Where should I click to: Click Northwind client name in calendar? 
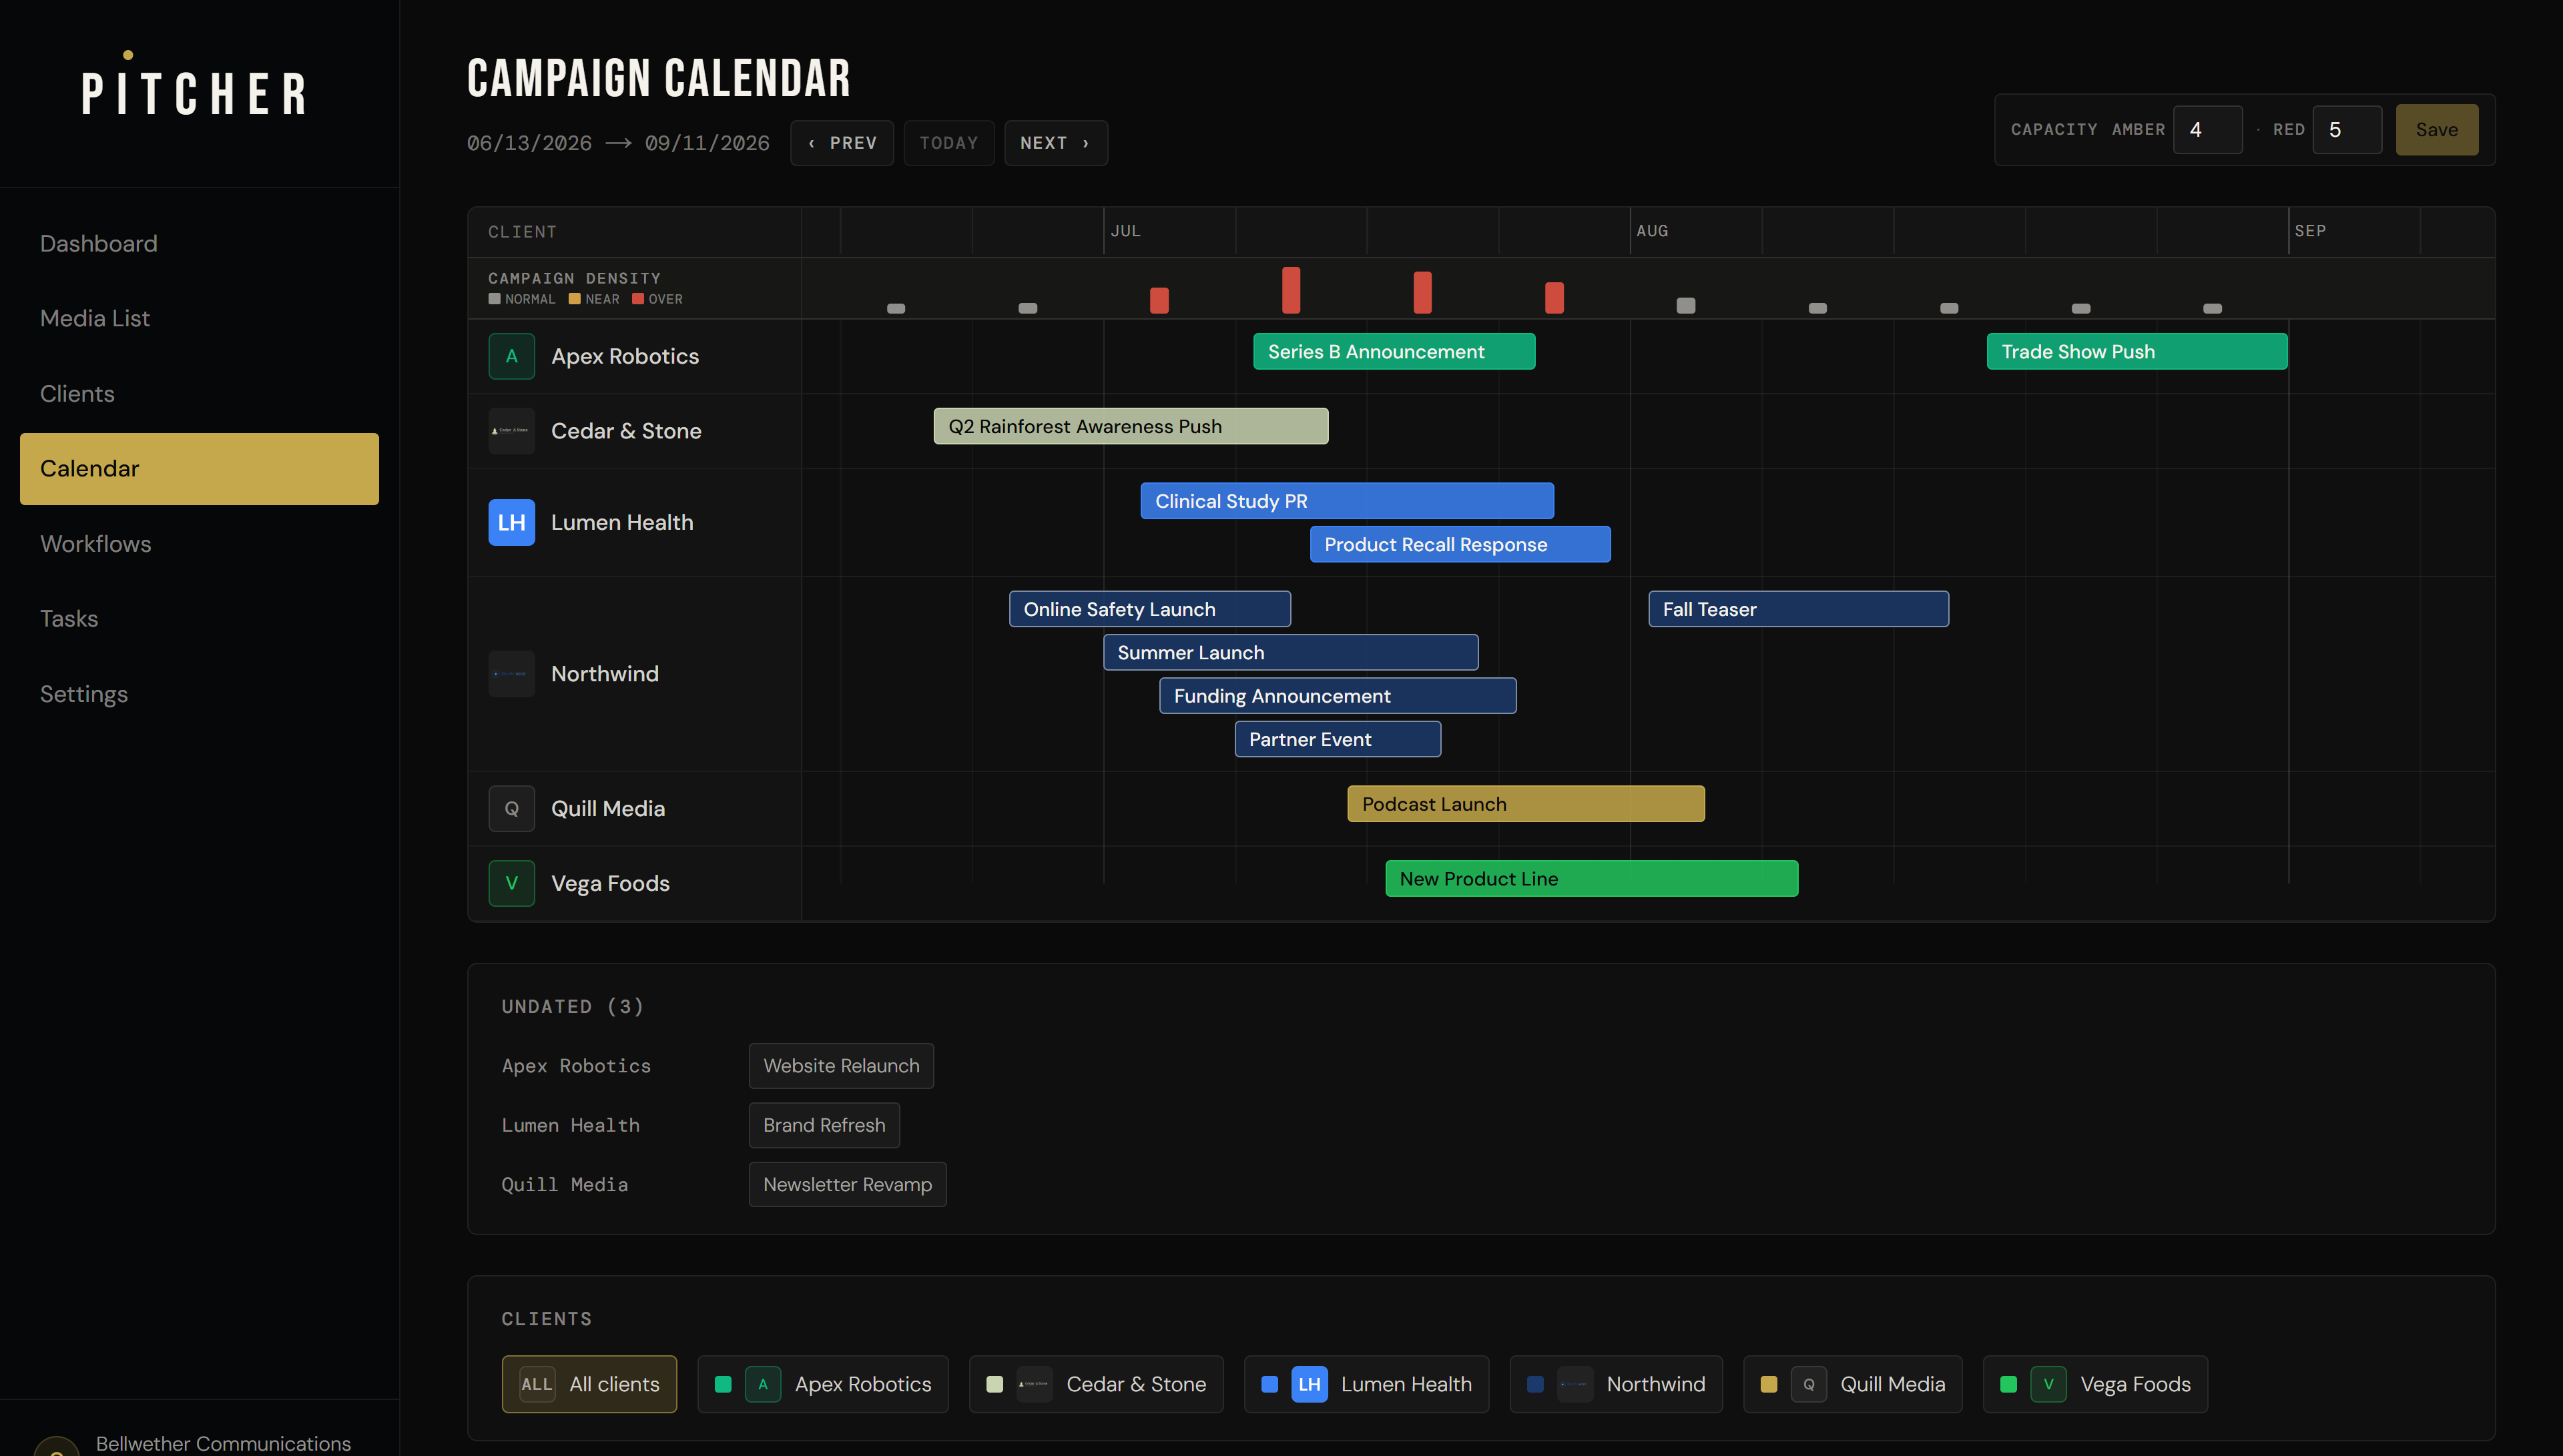coord(605,674)
